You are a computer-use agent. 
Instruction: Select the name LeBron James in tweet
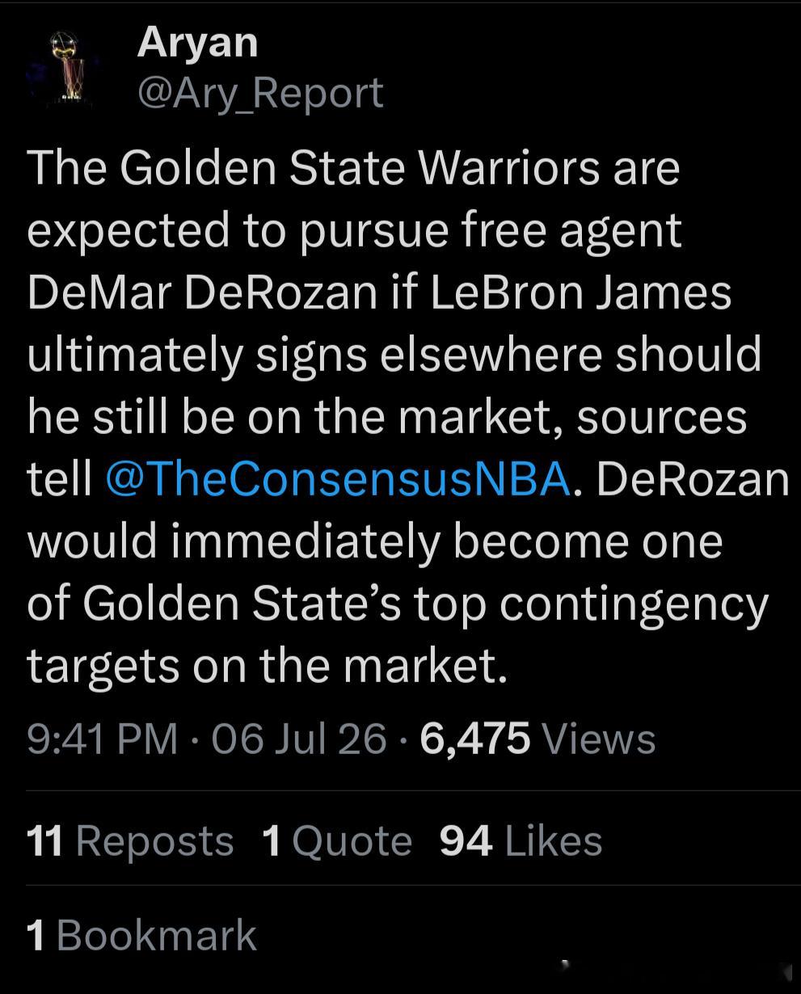click(581, 292)
